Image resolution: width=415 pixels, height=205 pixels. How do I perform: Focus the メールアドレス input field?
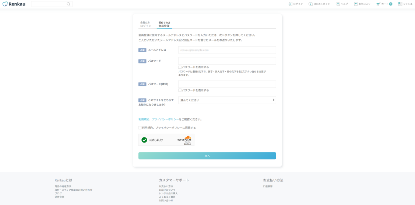click(x=227, y=50)
